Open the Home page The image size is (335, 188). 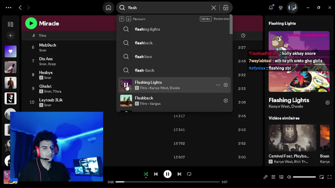[108, 8]
